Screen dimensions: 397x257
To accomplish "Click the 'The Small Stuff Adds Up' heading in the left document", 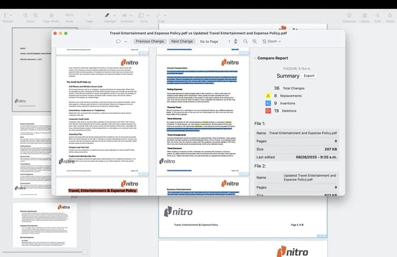I will 79,82.
